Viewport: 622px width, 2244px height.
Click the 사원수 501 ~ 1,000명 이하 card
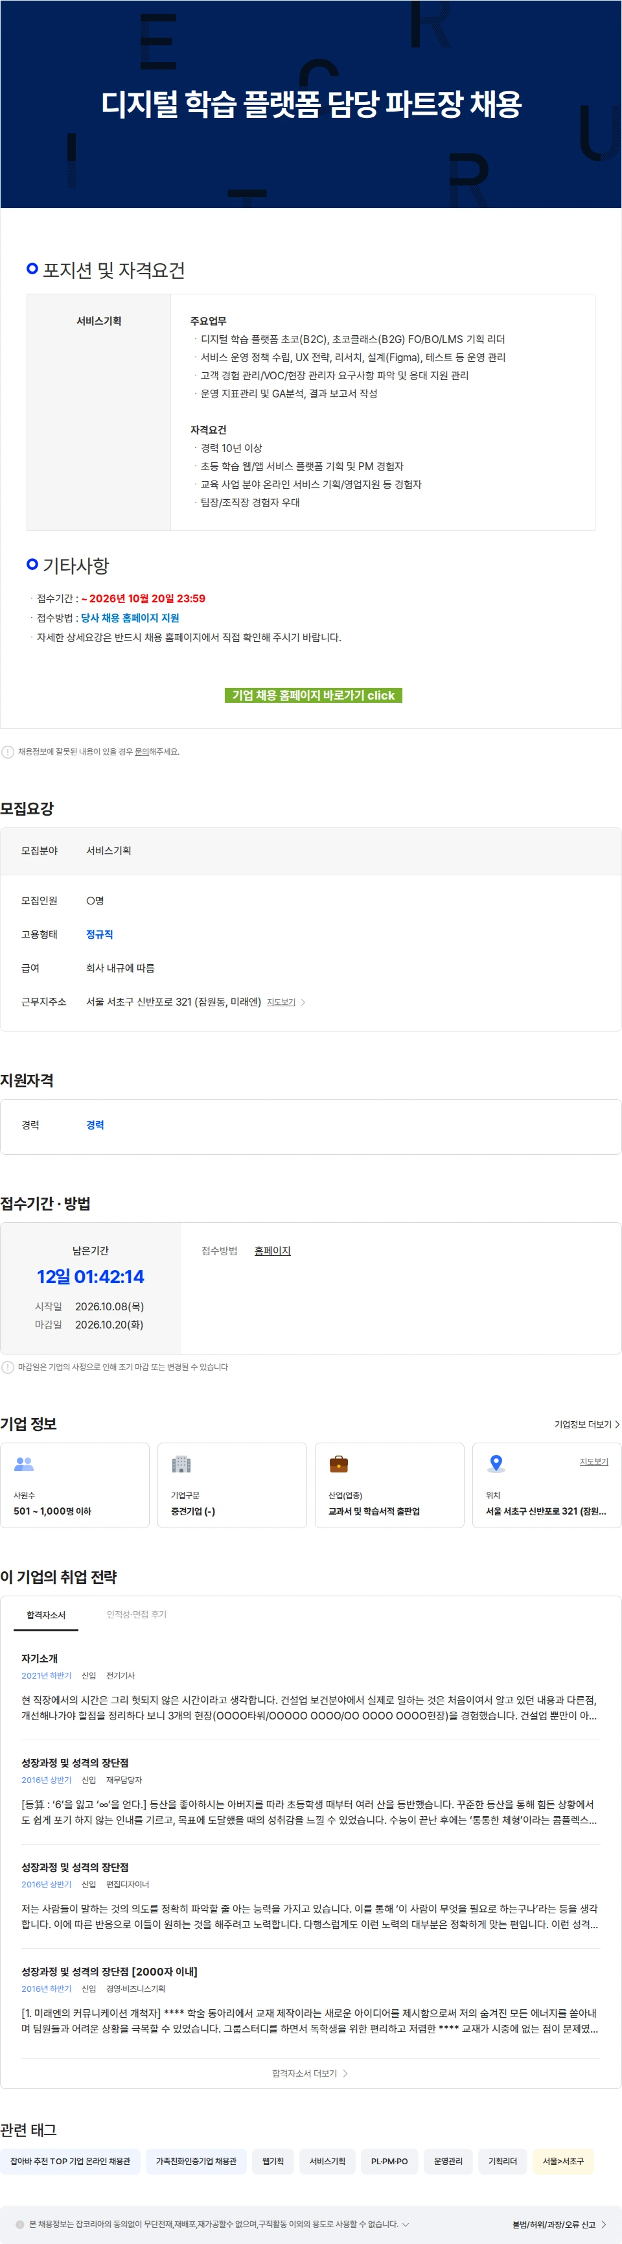point(75,1485)
